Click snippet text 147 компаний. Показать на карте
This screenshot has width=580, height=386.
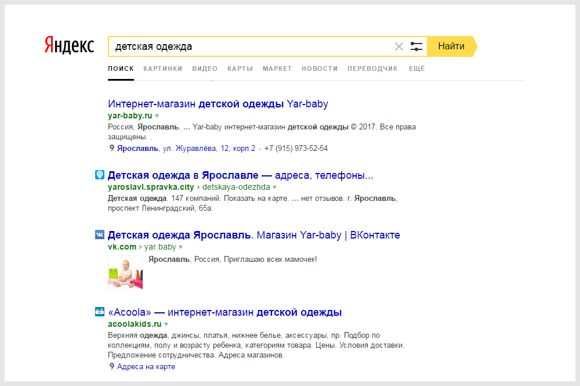click(x=230, y=199)
